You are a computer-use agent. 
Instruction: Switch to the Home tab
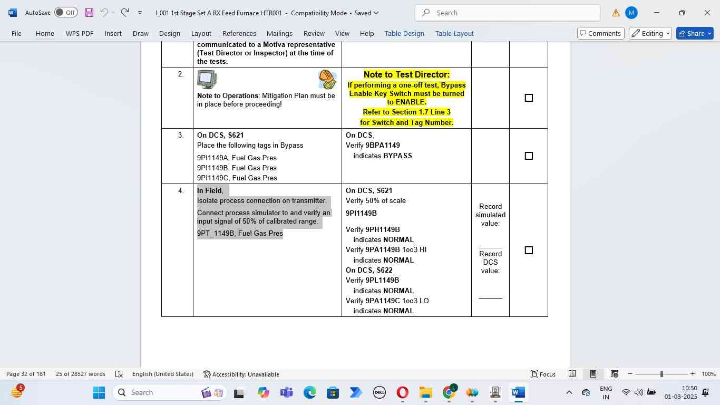click(x=45, y=33)
